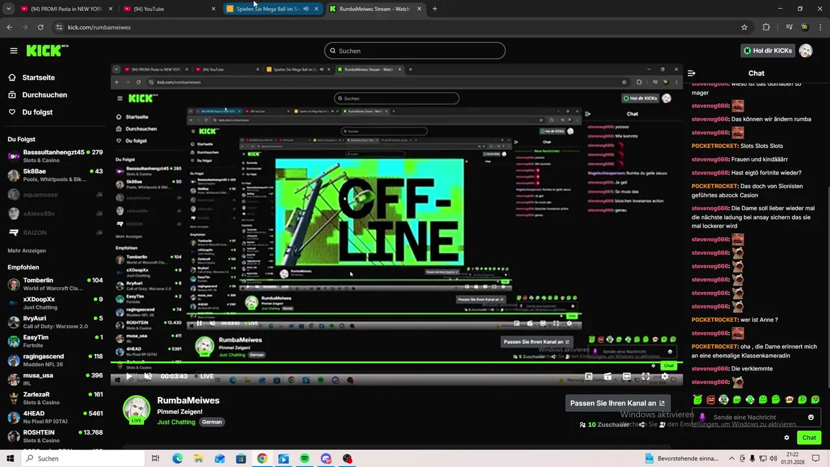Viewport: 830px width, 467px height.
Task: Click the RumbaMeiwes streamer avatar
Action: pyautogui.click(x=137, y=409)
